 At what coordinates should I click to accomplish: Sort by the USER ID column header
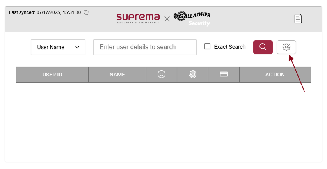click(x=52, y=75)
